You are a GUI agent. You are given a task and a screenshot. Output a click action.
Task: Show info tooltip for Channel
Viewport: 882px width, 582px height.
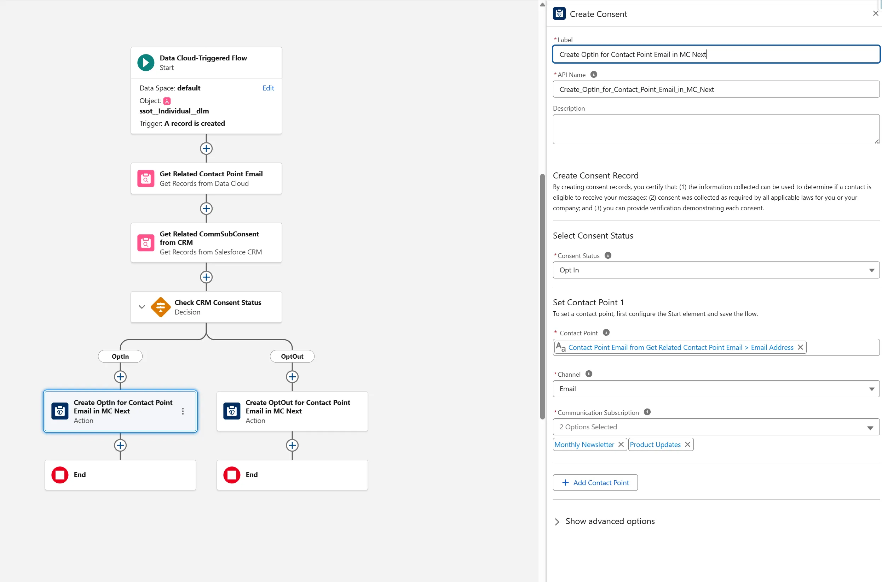click(x=589, y=374)
